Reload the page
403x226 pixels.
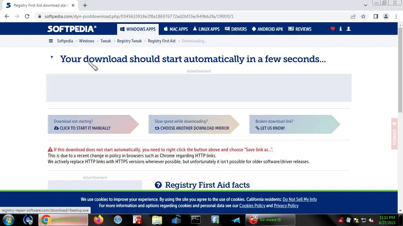[x=27, y=16]
